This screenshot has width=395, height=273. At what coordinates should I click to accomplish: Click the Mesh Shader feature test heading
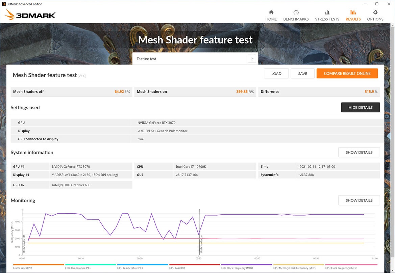(x=45, y=75)
